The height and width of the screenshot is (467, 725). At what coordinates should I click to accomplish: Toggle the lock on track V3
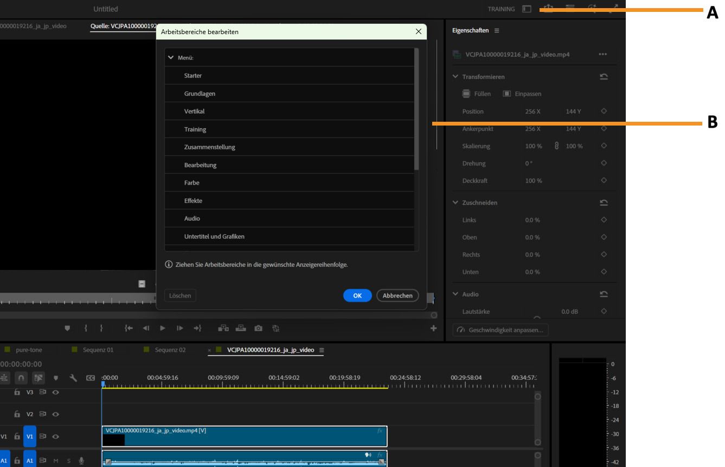tap(17, 392)
